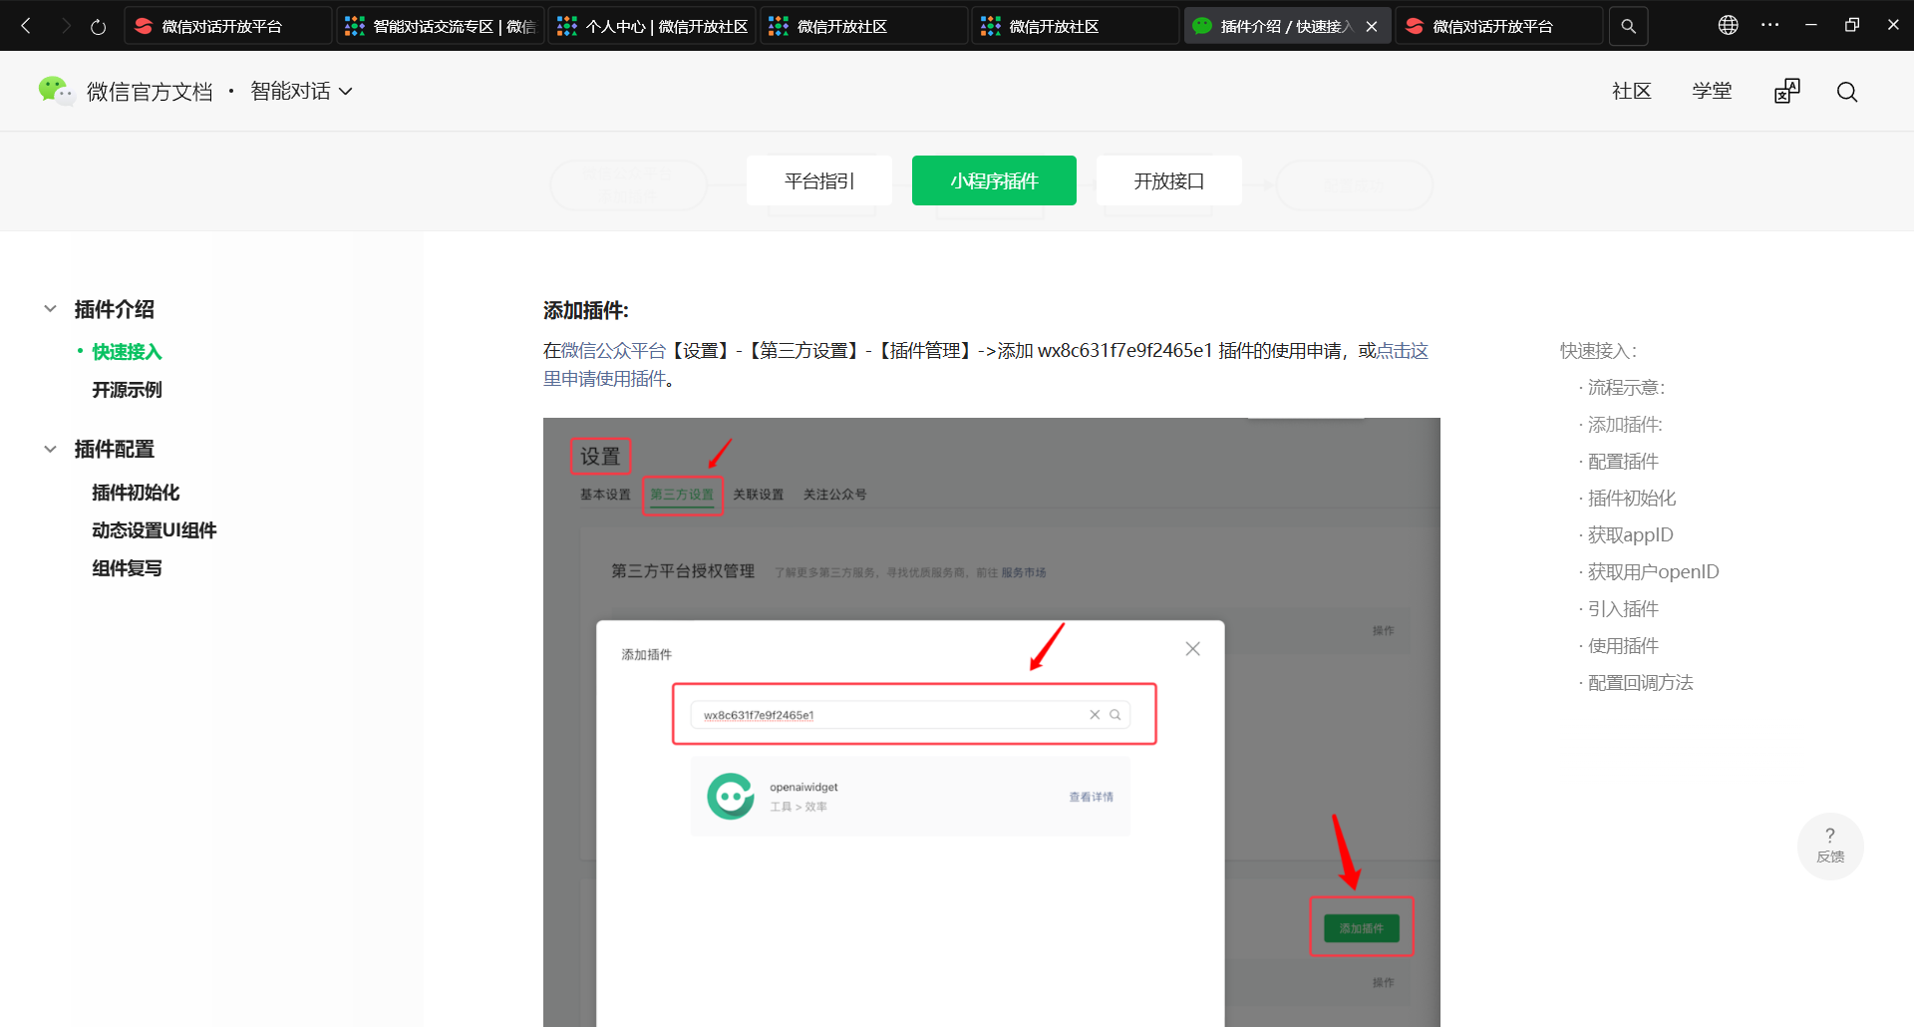Image resolution: width=1914 pixels, height=1027 pixels.
Task: Open the 社区 header link
Action: click(x=1632, y=91)
